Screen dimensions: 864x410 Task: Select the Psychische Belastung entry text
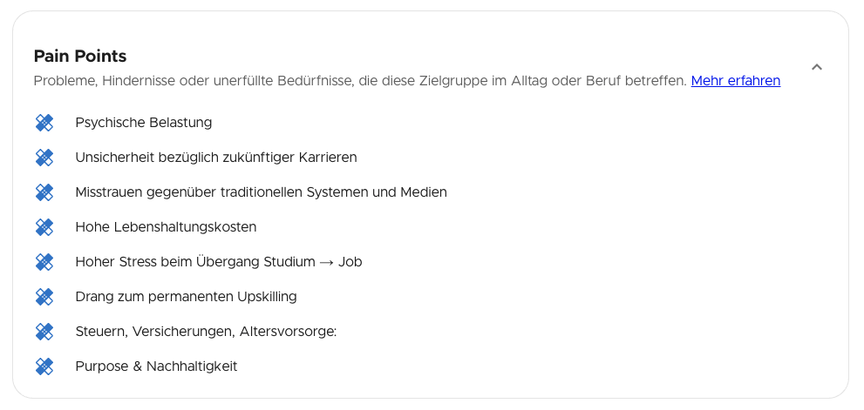coord(143,122)
